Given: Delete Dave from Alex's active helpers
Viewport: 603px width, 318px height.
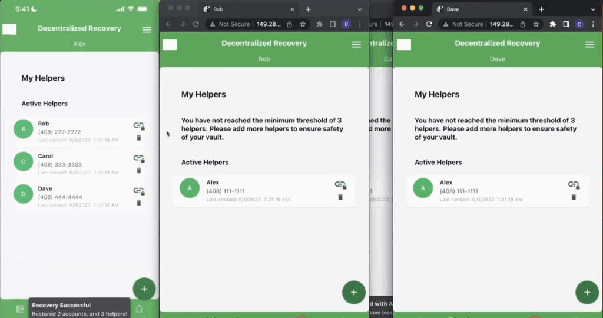Looking at the screenshot, I should coord(139,203).
